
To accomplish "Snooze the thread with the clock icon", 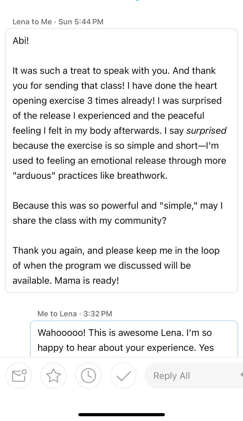I will [88, 376].
